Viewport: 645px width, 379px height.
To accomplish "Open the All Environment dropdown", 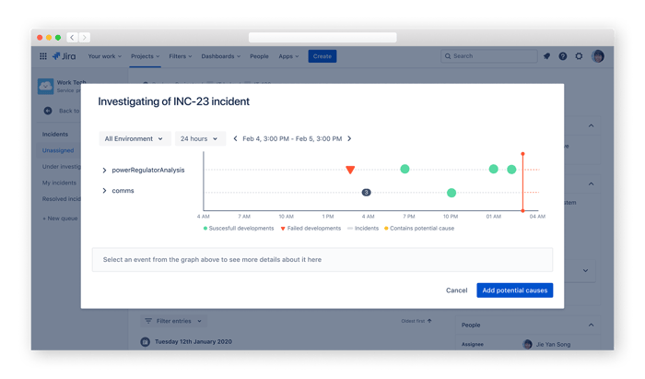I will coord(134,138).
